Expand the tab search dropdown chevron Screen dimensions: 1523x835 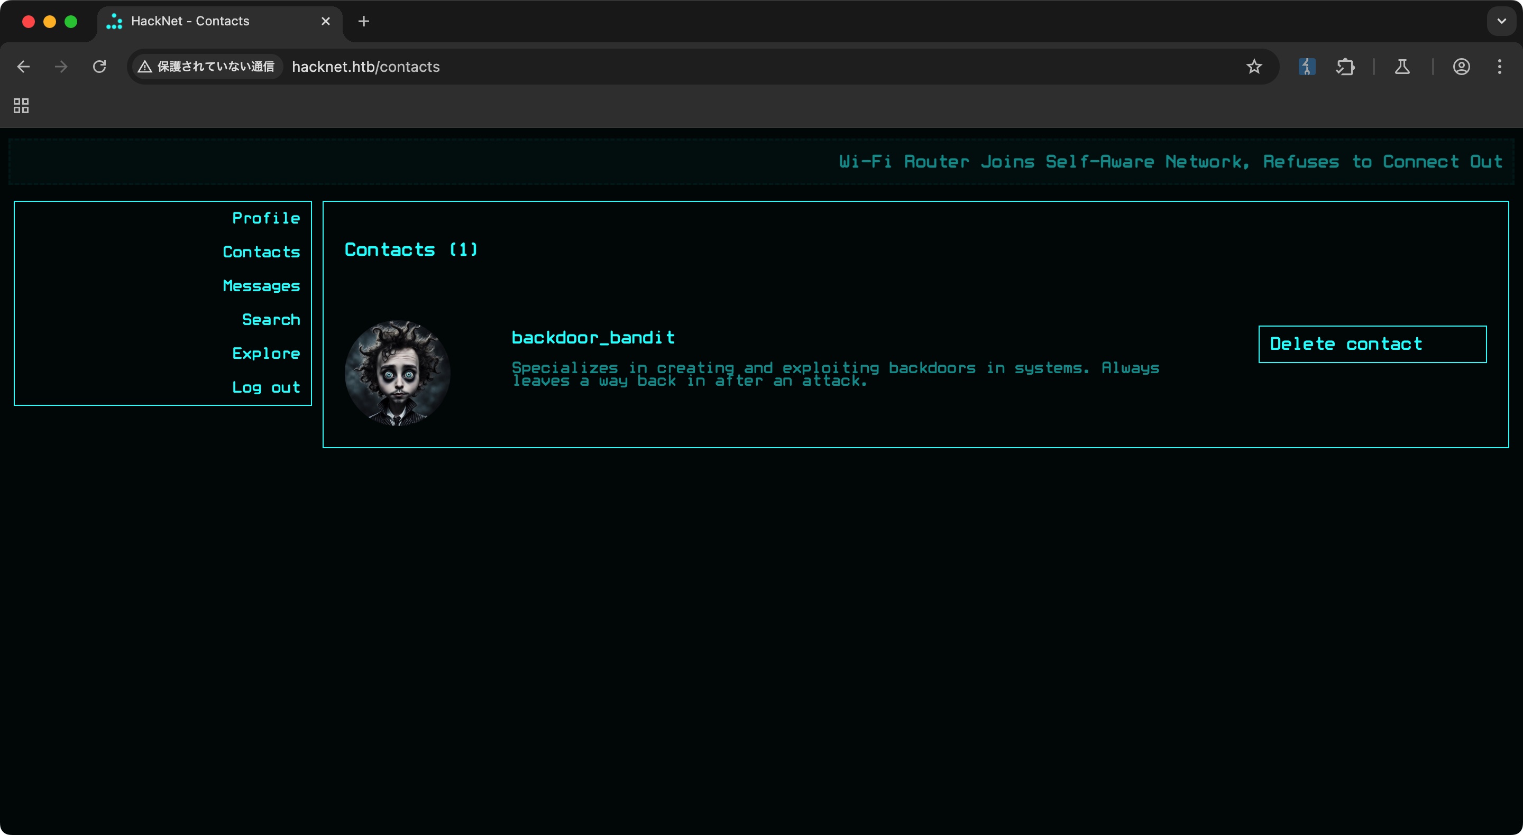[1501, 21]
